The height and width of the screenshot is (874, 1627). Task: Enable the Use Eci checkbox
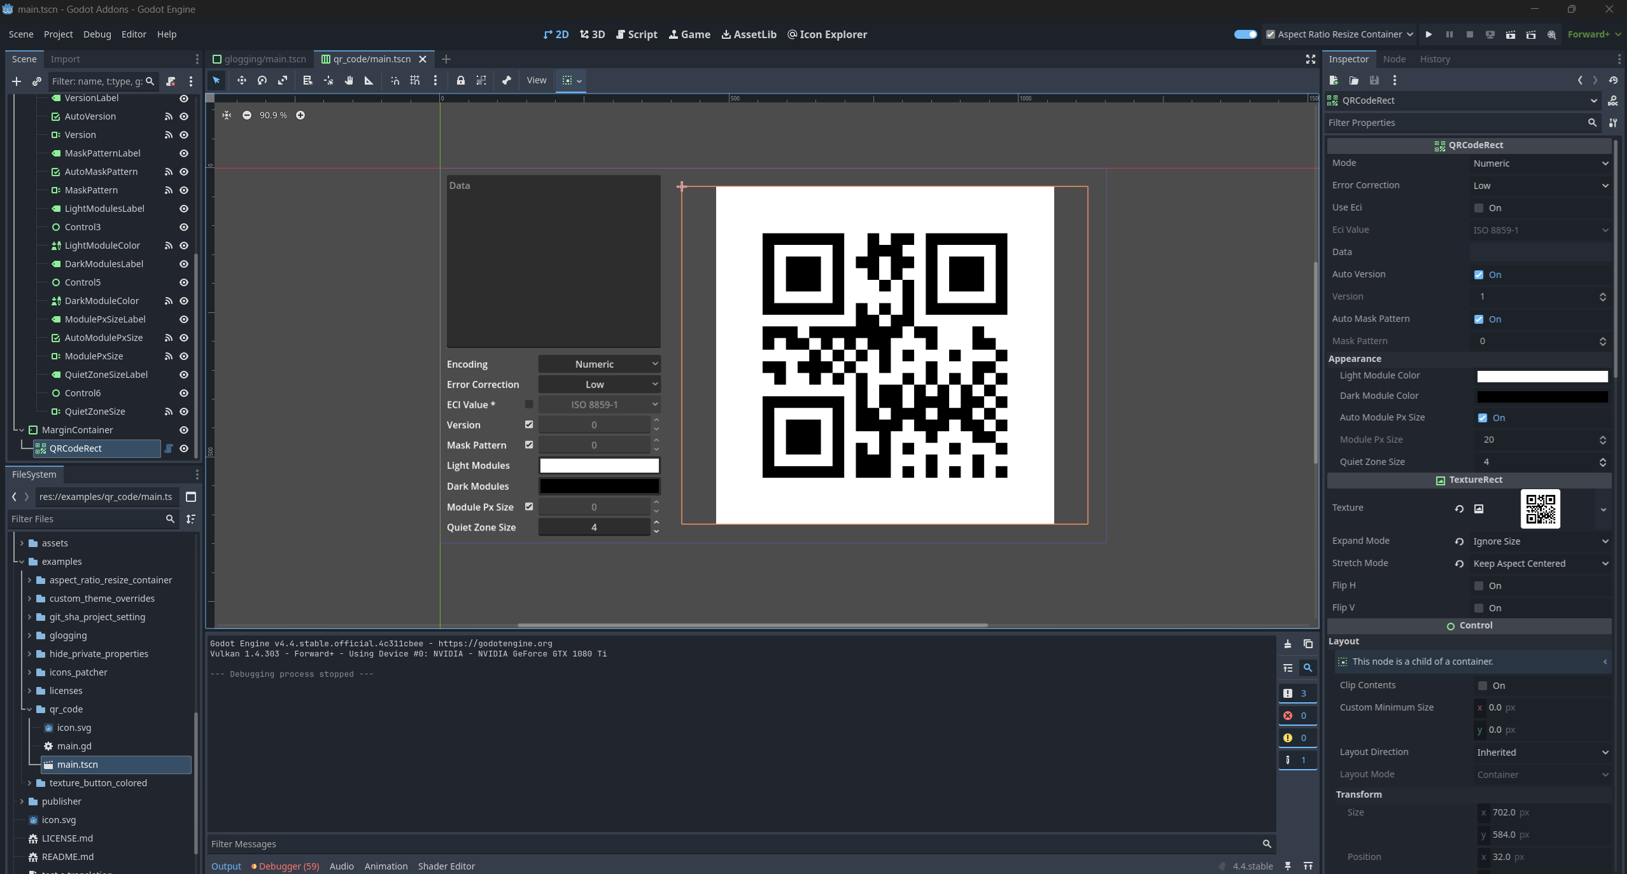pos(1479,208)
